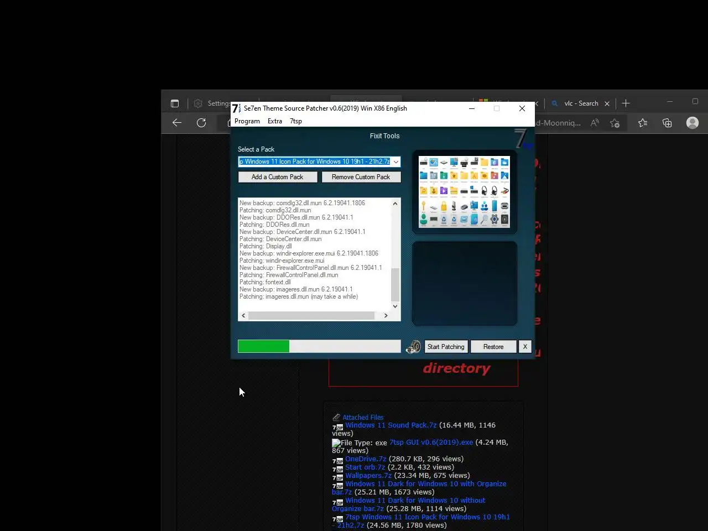This screenshot has width=708, height=531.
Task: Click the Start Patching button
Action: (x=446, y=347)
